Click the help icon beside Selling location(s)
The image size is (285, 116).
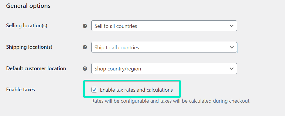click(x=85, y=26)
